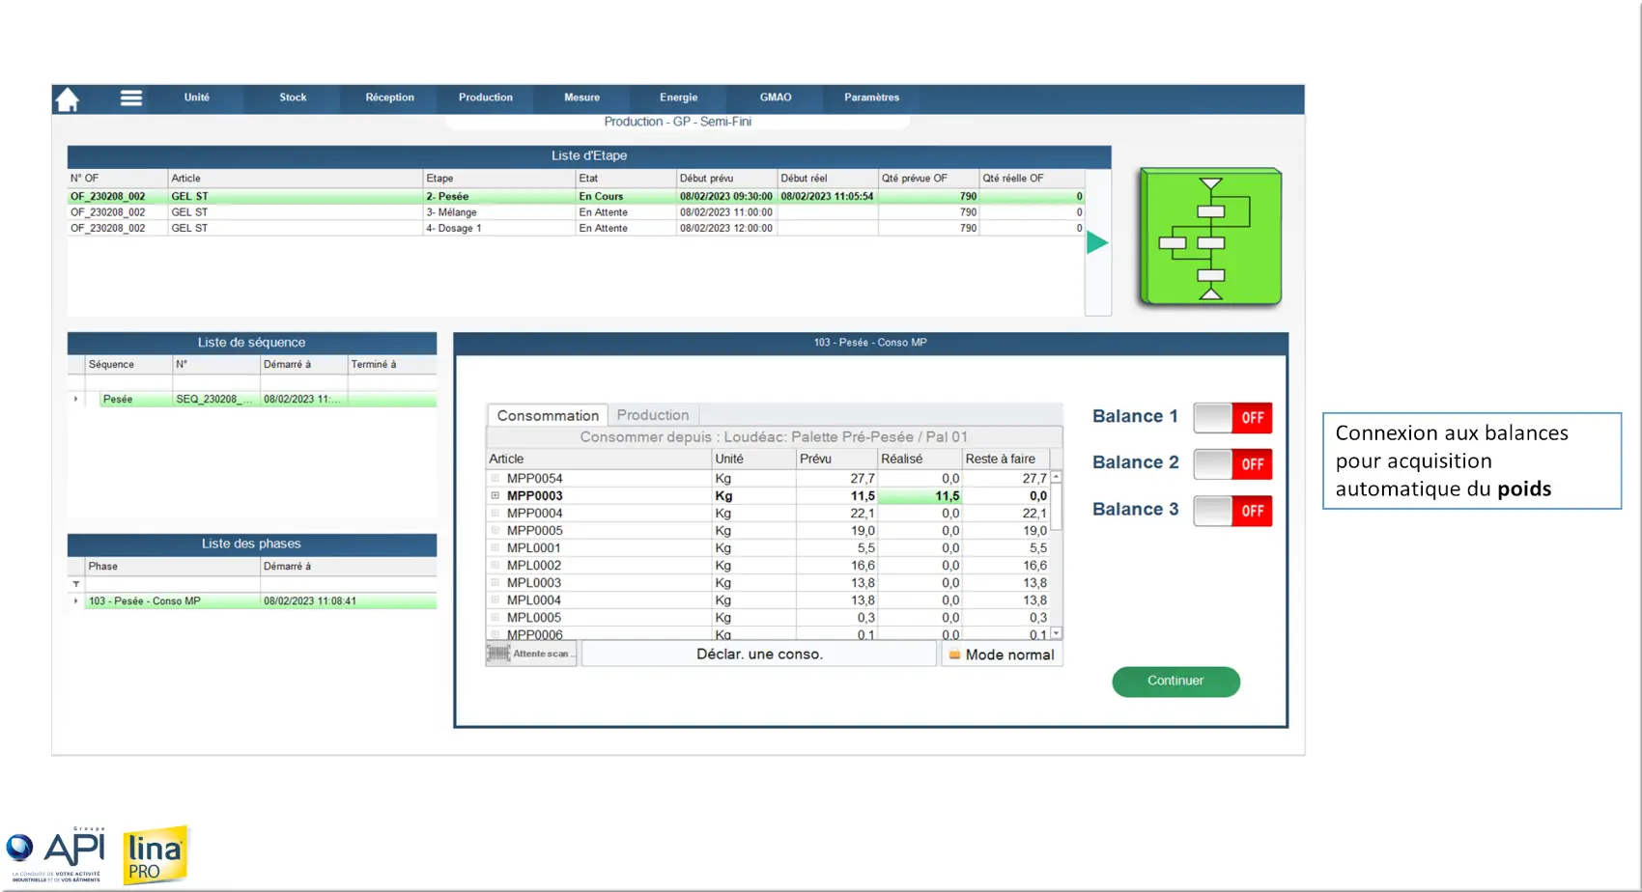Click the Reste à faire column header
The image size is (1642, 892).
(1005, 459)
